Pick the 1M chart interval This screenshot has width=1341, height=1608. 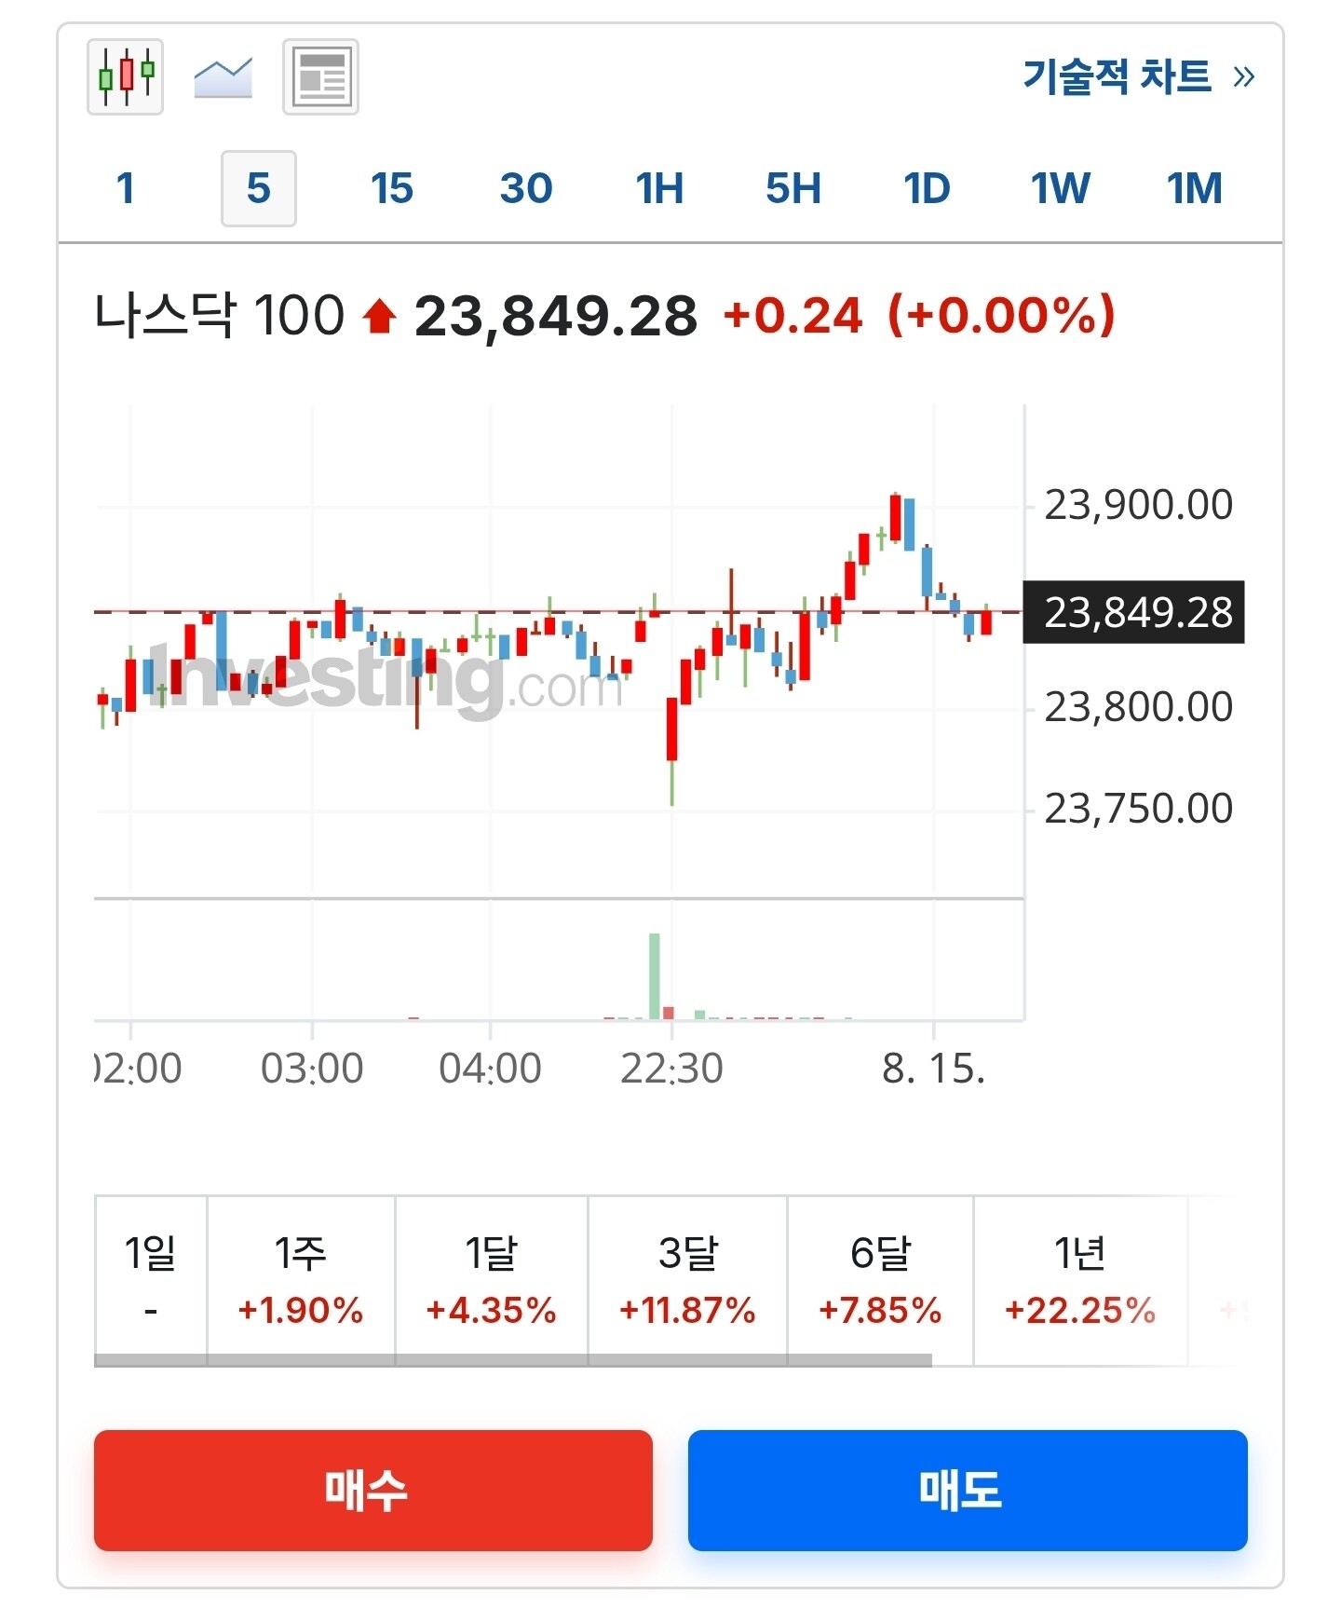(1195, 188)
